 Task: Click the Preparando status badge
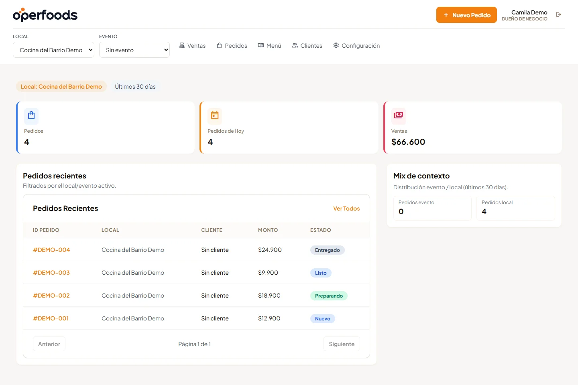[329, 296]
